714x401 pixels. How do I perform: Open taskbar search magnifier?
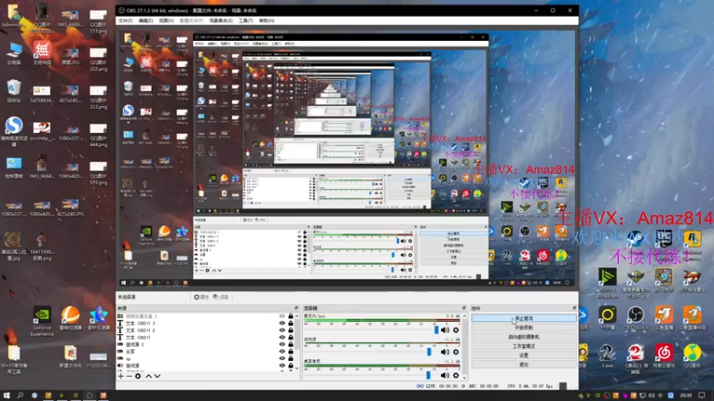[x=20, y=396]
